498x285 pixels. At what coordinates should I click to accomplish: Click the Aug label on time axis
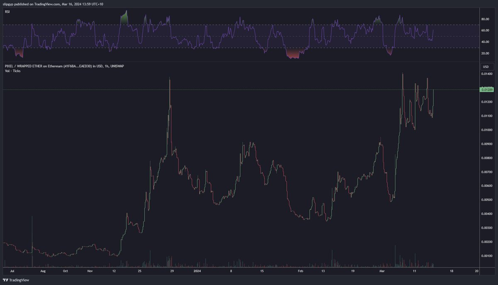43,270
